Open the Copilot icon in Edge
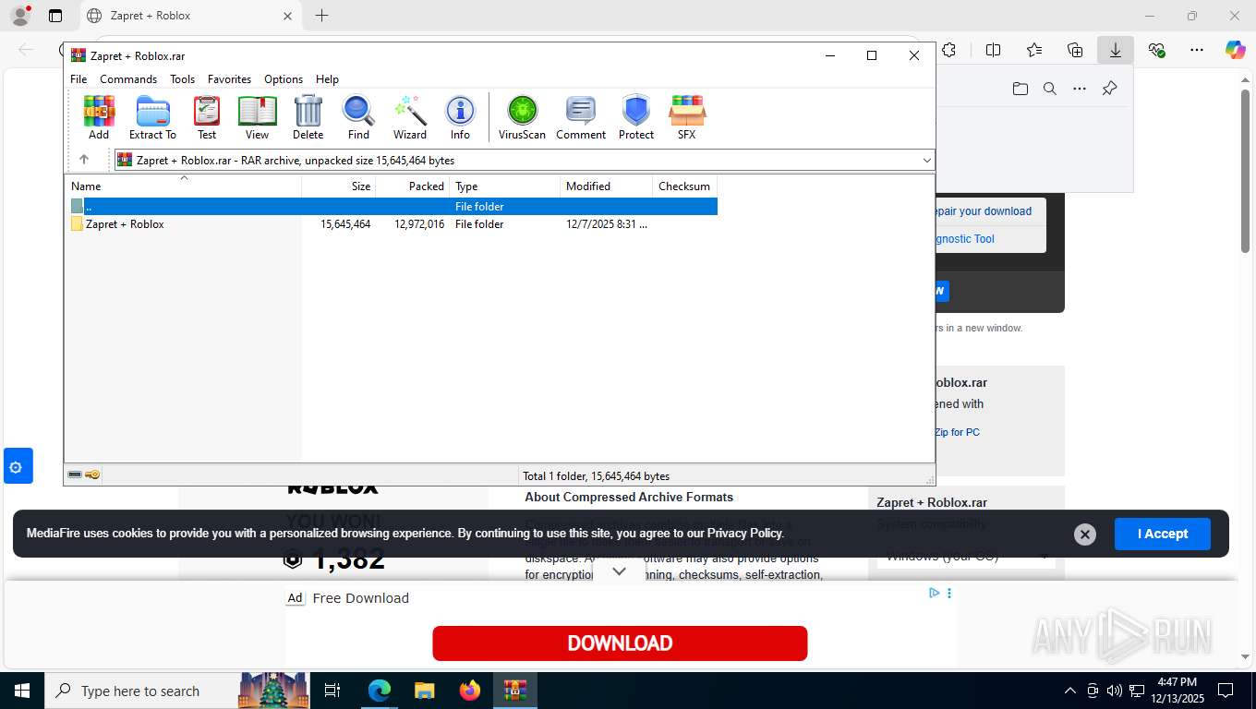 tap(1236, 50)
